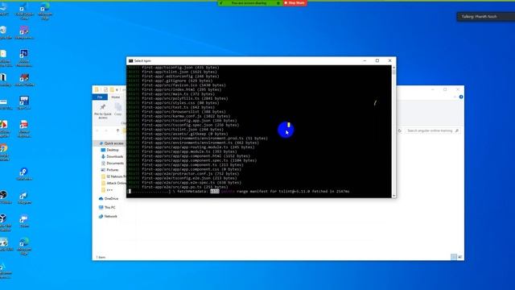Open the Google Chrome desktop shortcut
Screen dimensions: 515x290
coord(4,152)
